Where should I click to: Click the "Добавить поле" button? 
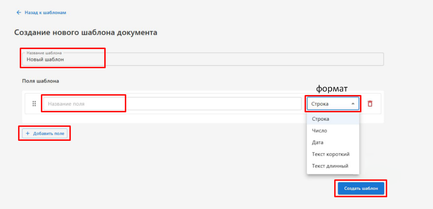click(45, 133)
